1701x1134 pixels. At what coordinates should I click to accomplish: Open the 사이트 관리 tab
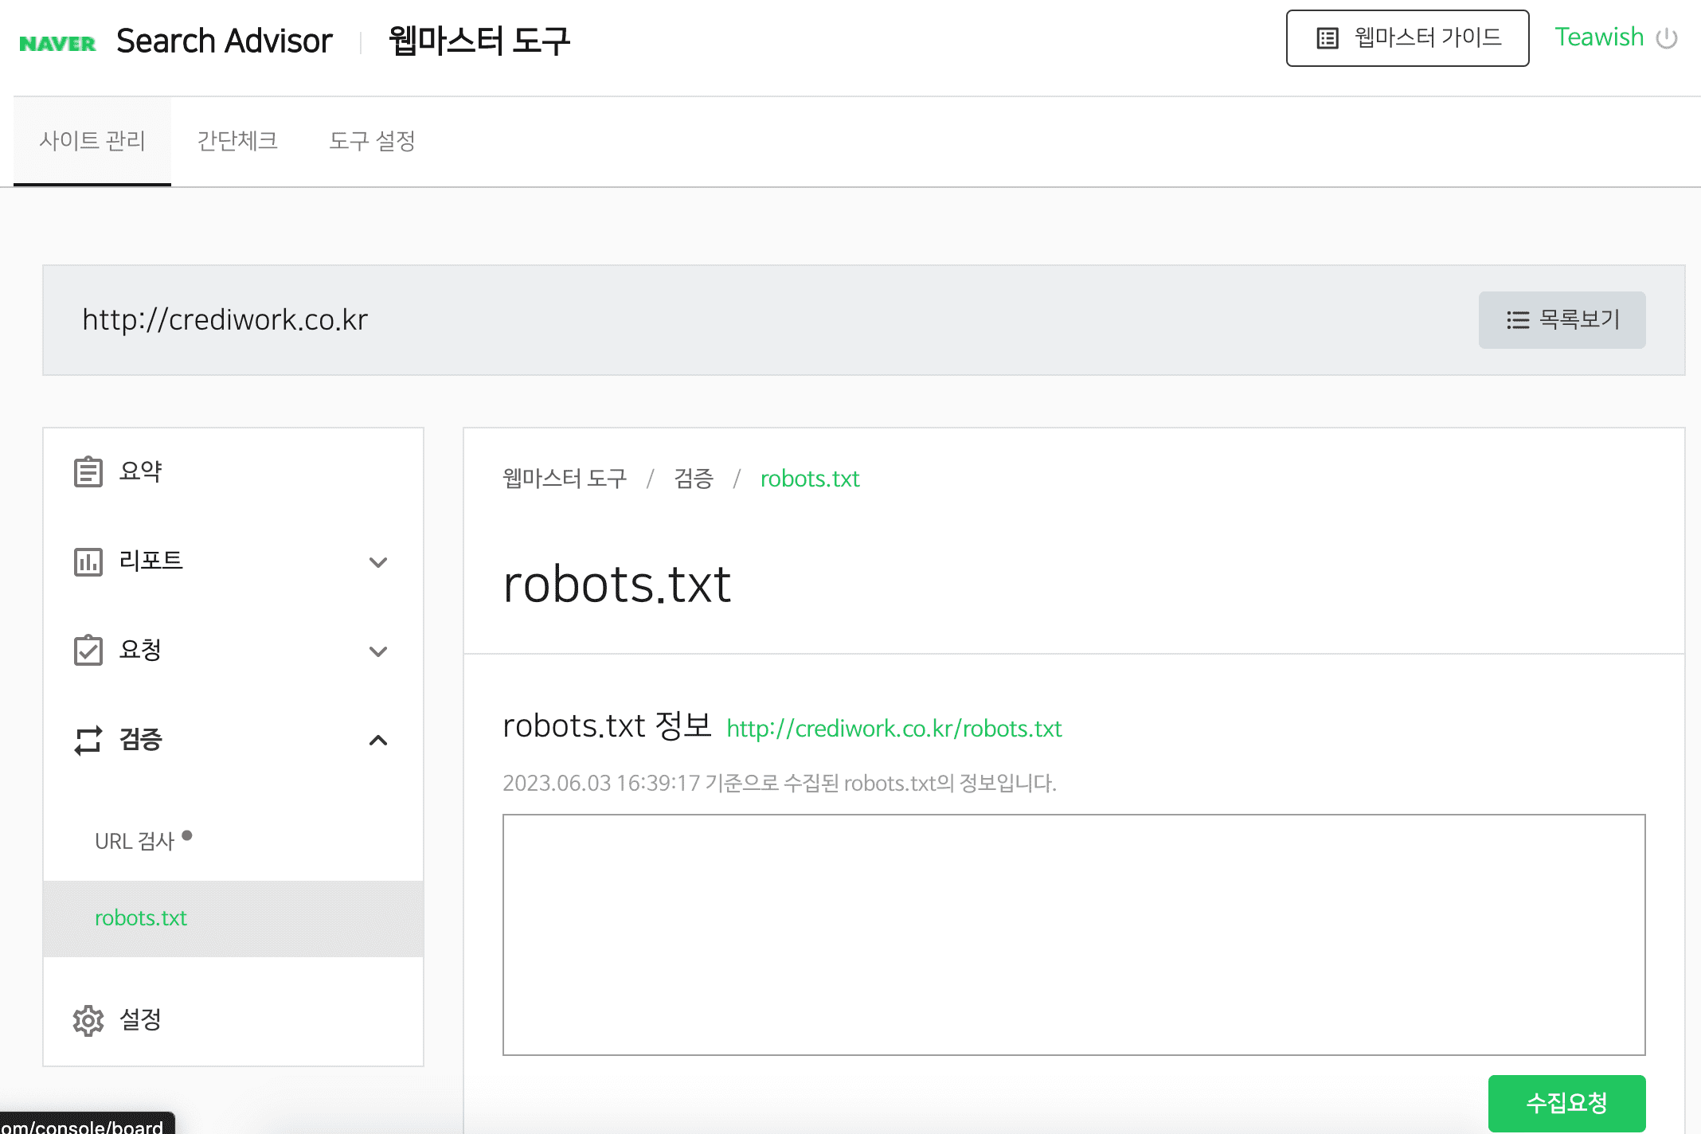pyautogui.click(x=92, y=141)
